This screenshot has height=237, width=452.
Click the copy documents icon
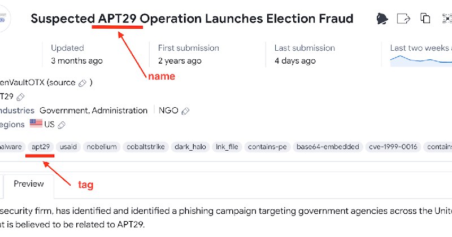click(x=425, y=18)
